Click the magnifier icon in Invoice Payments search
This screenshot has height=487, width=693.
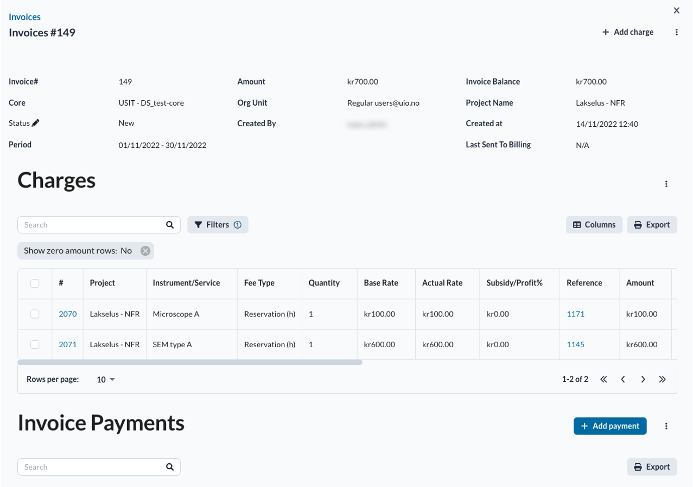point(170,467)
